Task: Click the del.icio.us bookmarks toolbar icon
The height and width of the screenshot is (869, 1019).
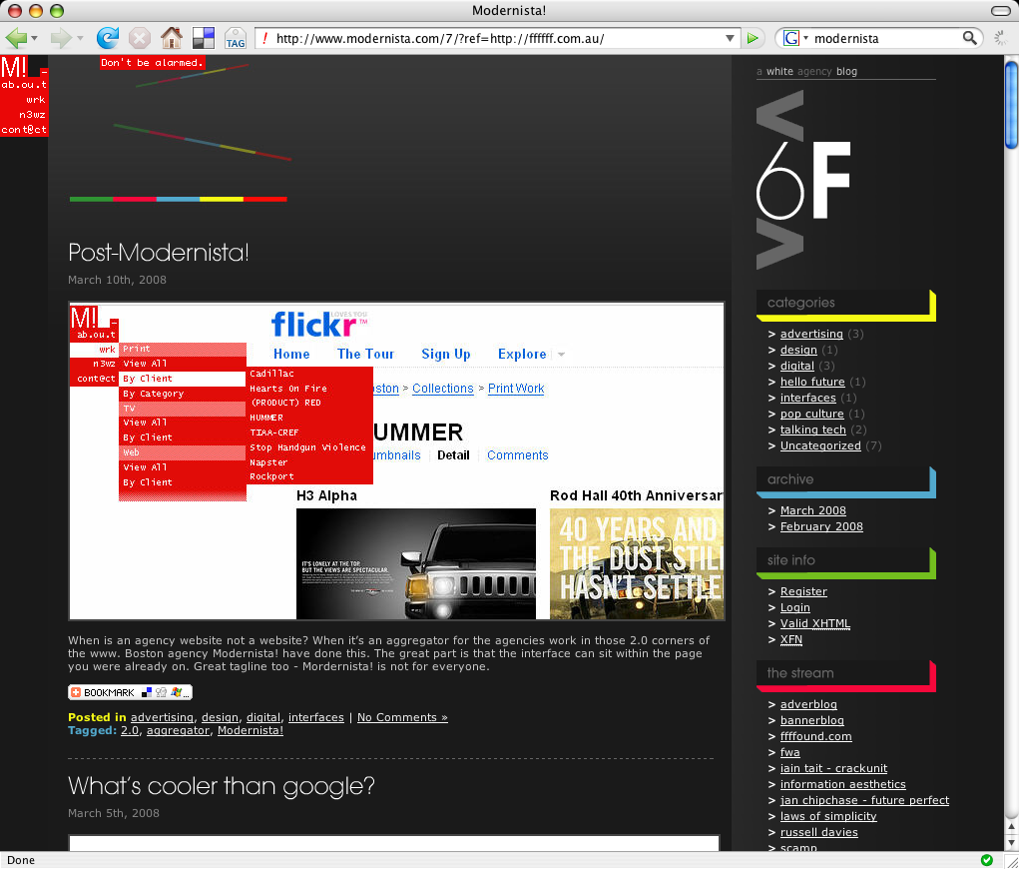Action: click(204, 38)
